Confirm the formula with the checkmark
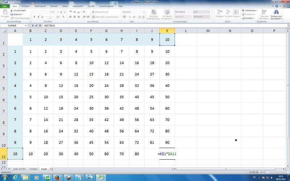The width and height of the screenshot is (290, 181). (x=37, y=26)
